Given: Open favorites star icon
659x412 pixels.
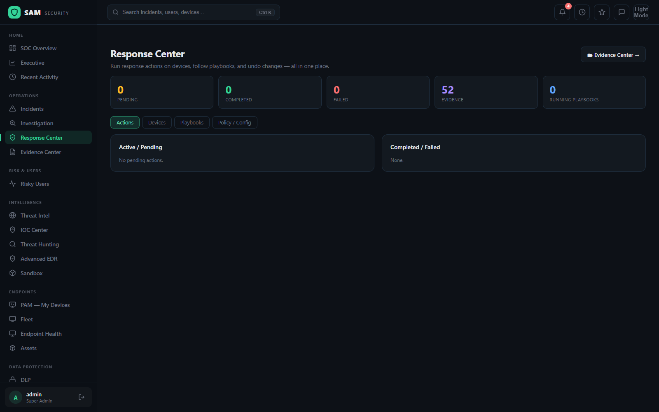Looking at the screenshot, I should [x=602, y=12].
